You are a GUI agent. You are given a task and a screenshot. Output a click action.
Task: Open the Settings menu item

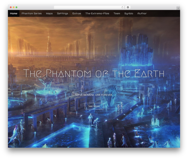pos(62,14)
